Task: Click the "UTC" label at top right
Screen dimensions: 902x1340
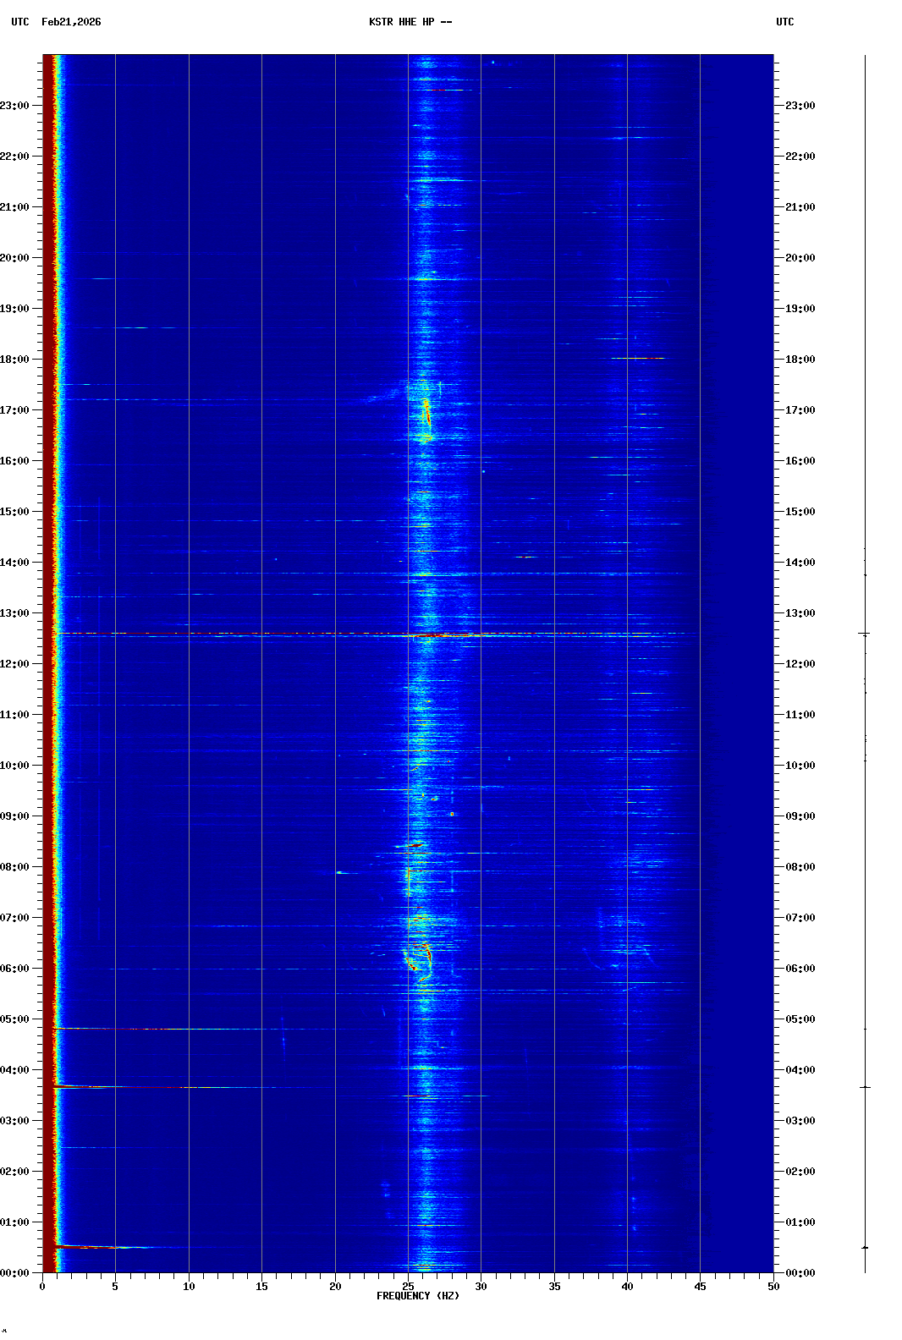Action: pos(785,22)
